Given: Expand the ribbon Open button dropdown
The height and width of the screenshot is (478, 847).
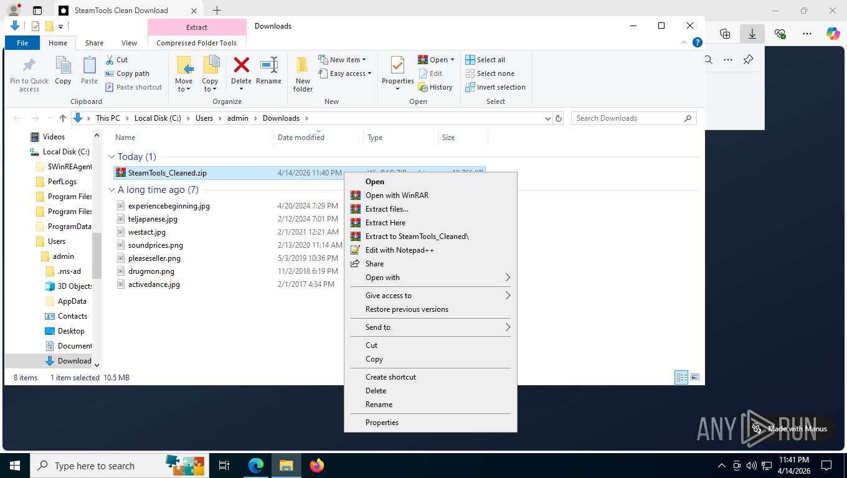Looking at the screenshot, I should (x=452, y=60).
